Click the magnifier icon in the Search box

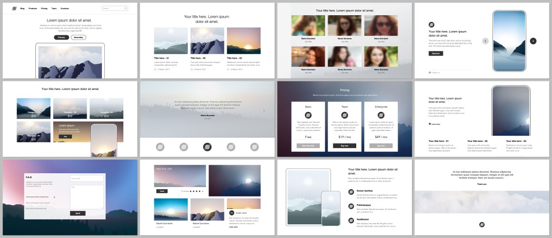click(125, 9)
